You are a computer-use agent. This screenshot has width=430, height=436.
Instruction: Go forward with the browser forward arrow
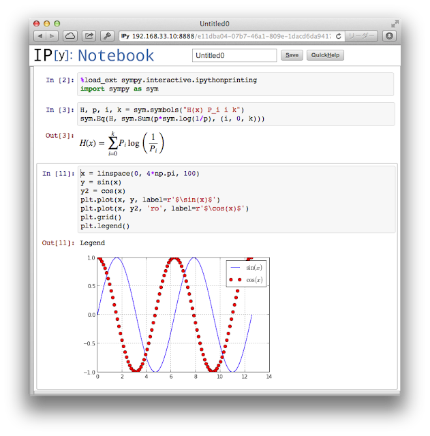(x=52, y=36)
